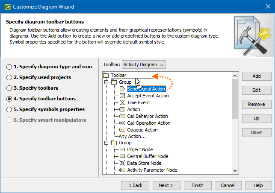
Task: Select the Any Action... tree entry
Action: (132, 137)
